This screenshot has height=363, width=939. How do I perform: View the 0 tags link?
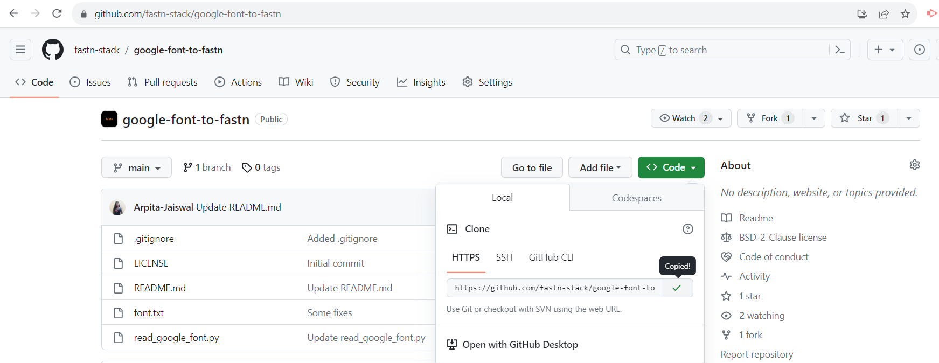click(x=261, y=167)
